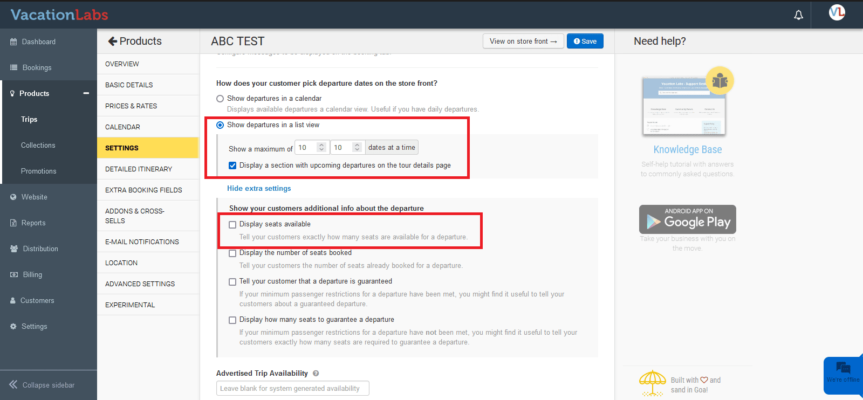Viewport: 863px width, 400px height.
Task: Click the help icon beside Advertised Trip Availability
Action: click(316, 373)
